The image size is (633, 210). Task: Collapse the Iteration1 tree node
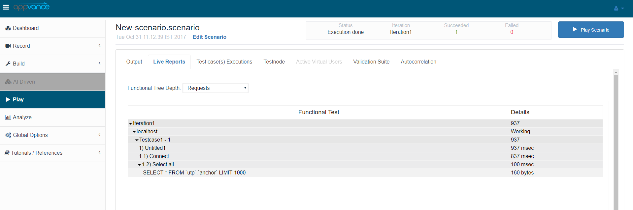point(131,123)
